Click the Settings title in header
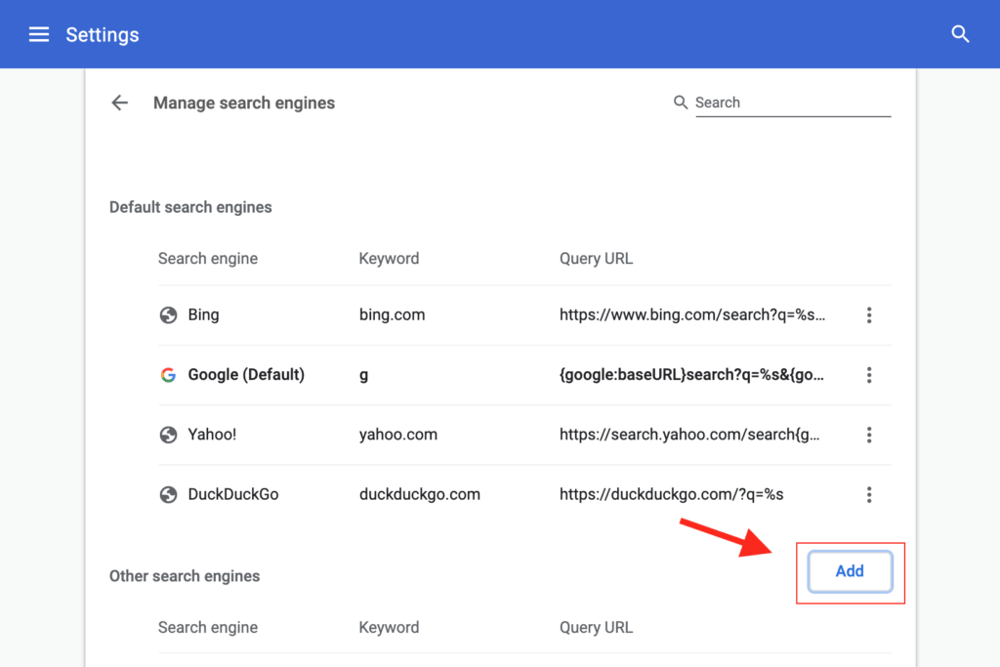Image resolution: width=1000 pixels, height=667 pixels. click(x=103, y=35)
